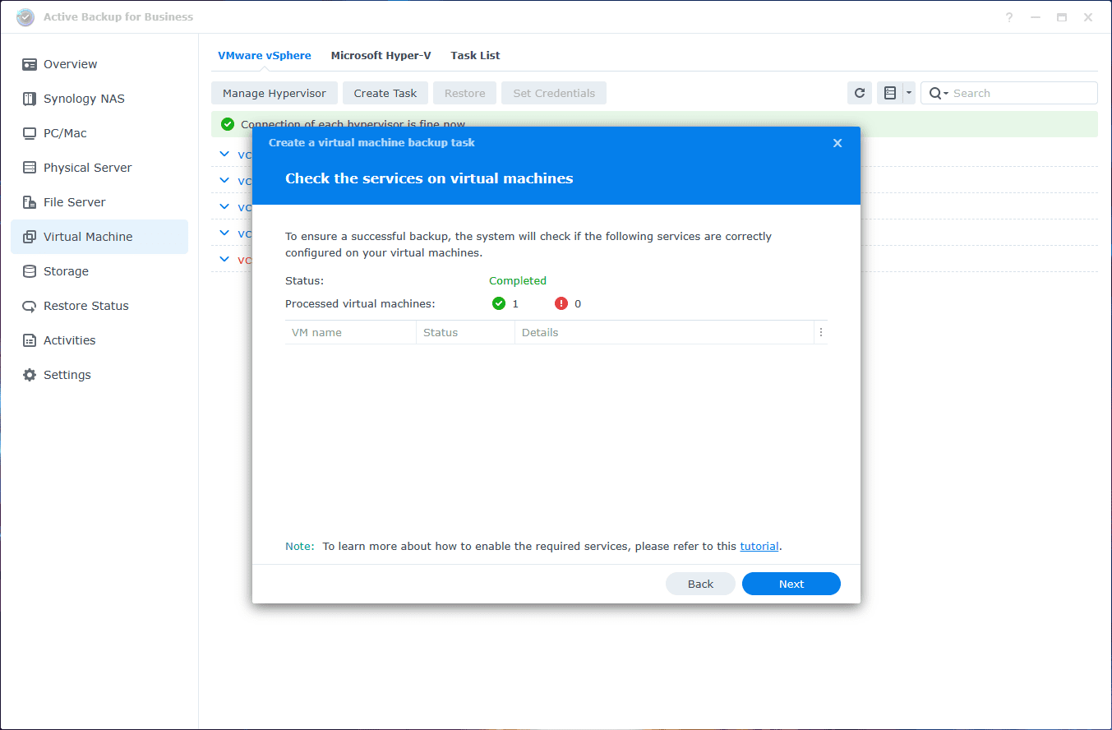The width and height of the screenshot is (1112, 730).
Task: Open the File Server section
Action: [x=99, y=202]
